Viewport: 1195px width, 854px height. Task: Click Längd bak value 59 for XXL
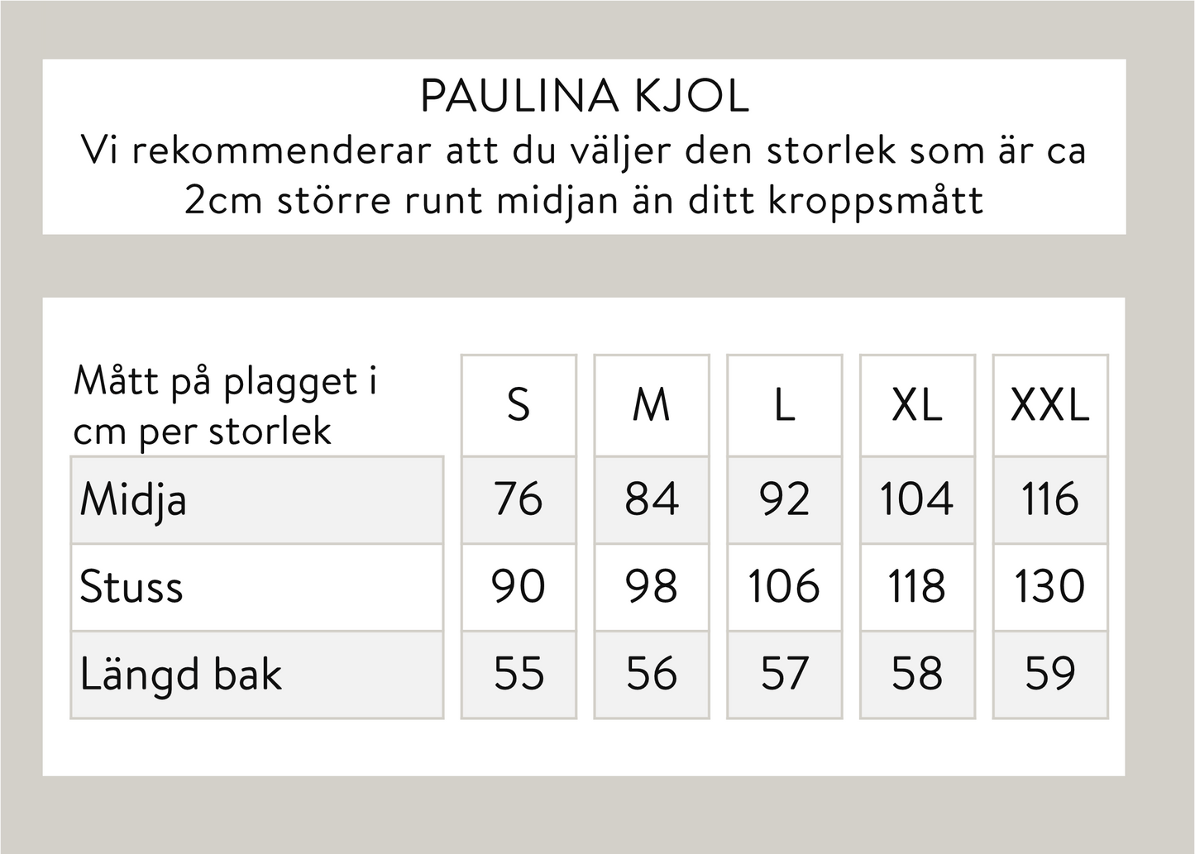(1049, 674)
